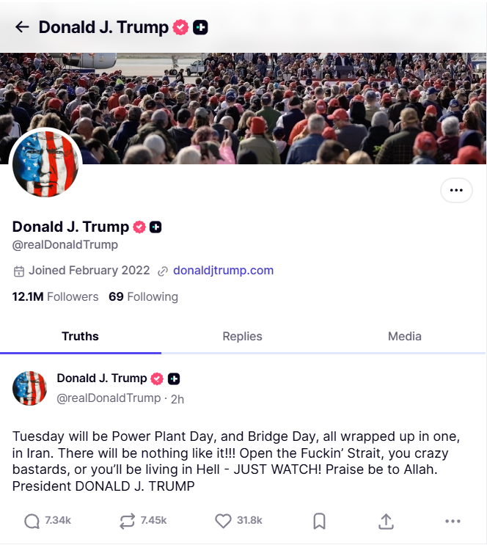The width and height of the screenshot is (487, 545).
Task: Open the large profile avatar picture
Action: pyautogui.click(x=45, y=164)
